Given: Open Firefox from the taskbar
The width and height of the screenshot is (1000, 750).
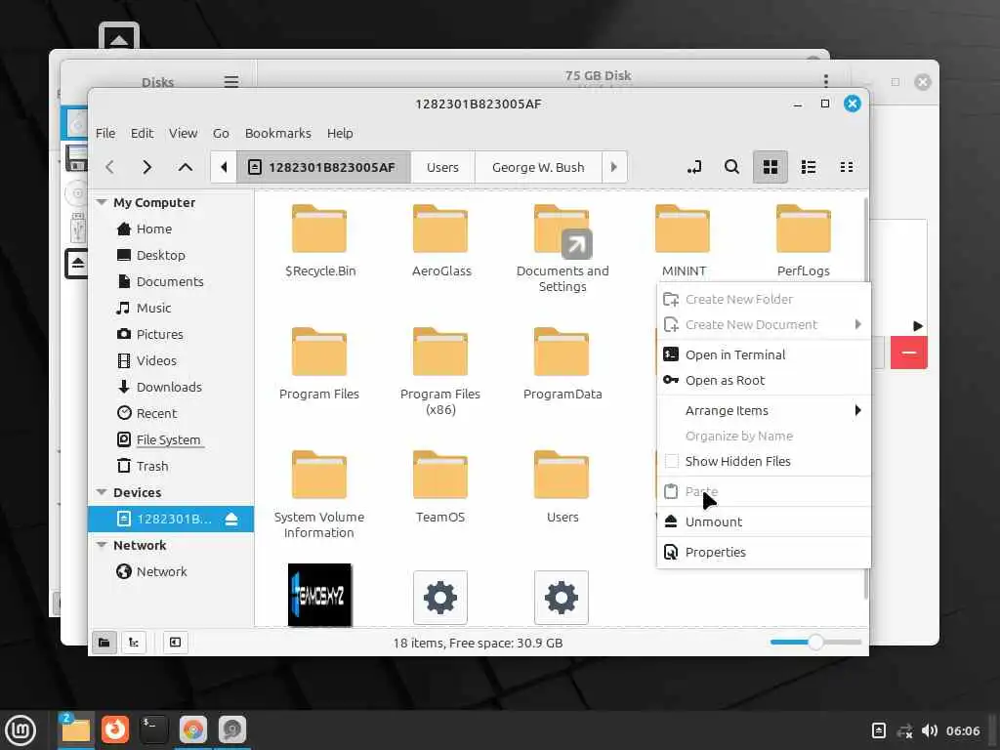Looking at the screenshot, I should click(115, 729).
